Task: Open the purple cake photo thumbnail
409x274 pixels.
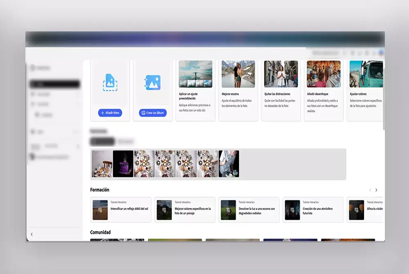Action: (x=123, y=164)
